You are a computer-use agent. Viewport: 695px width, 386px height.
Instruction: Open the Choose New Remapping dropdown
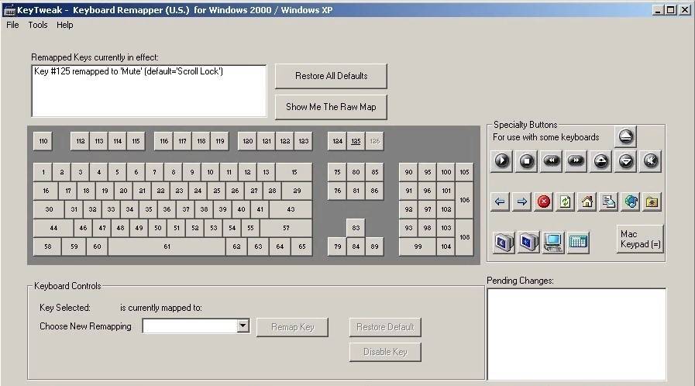click(x=243, y=326)
